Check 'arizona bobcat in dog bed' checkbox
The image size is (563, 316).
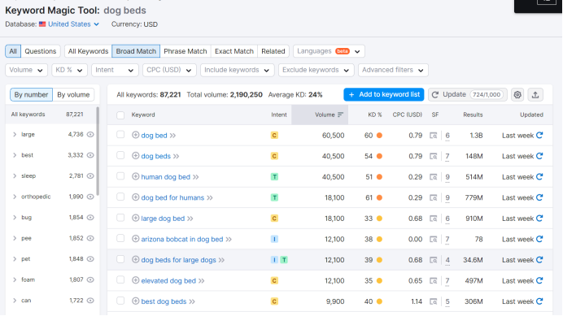point(120,239)
